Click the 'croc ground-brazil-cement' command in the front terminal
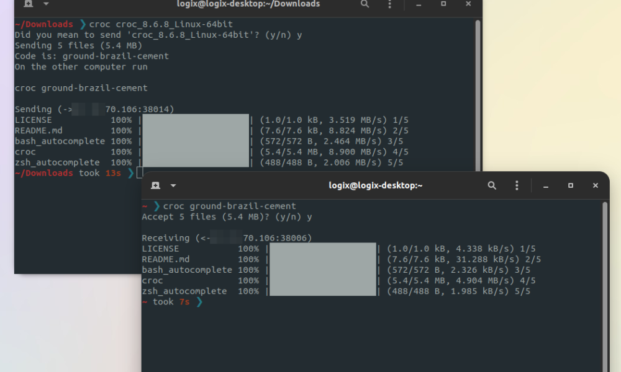This screenshot has height=372, width=621. [230, 206]
